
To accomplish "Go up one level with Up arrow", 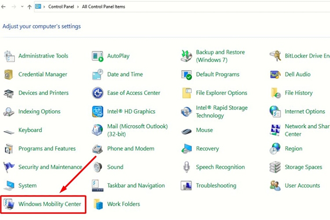I will tap(29, 7).
